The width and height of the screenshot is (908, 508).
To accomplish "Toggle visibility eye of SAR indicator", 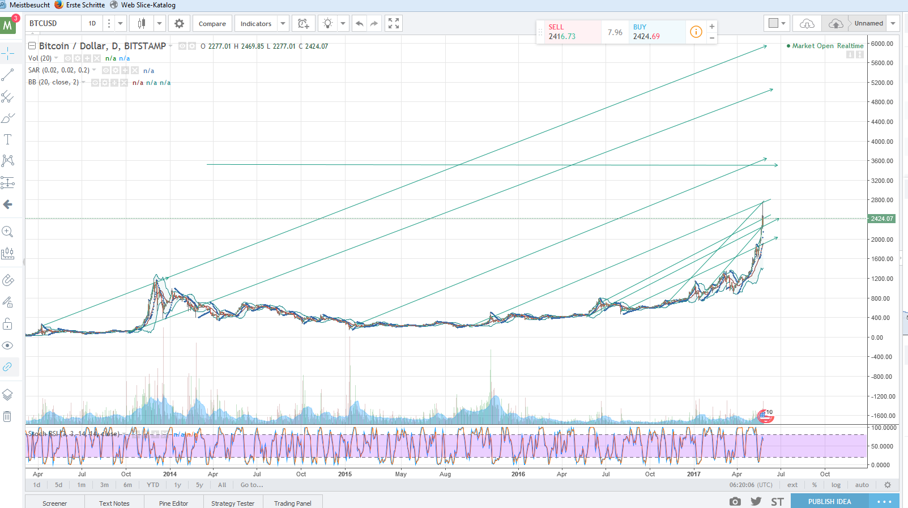I will 106,70.
